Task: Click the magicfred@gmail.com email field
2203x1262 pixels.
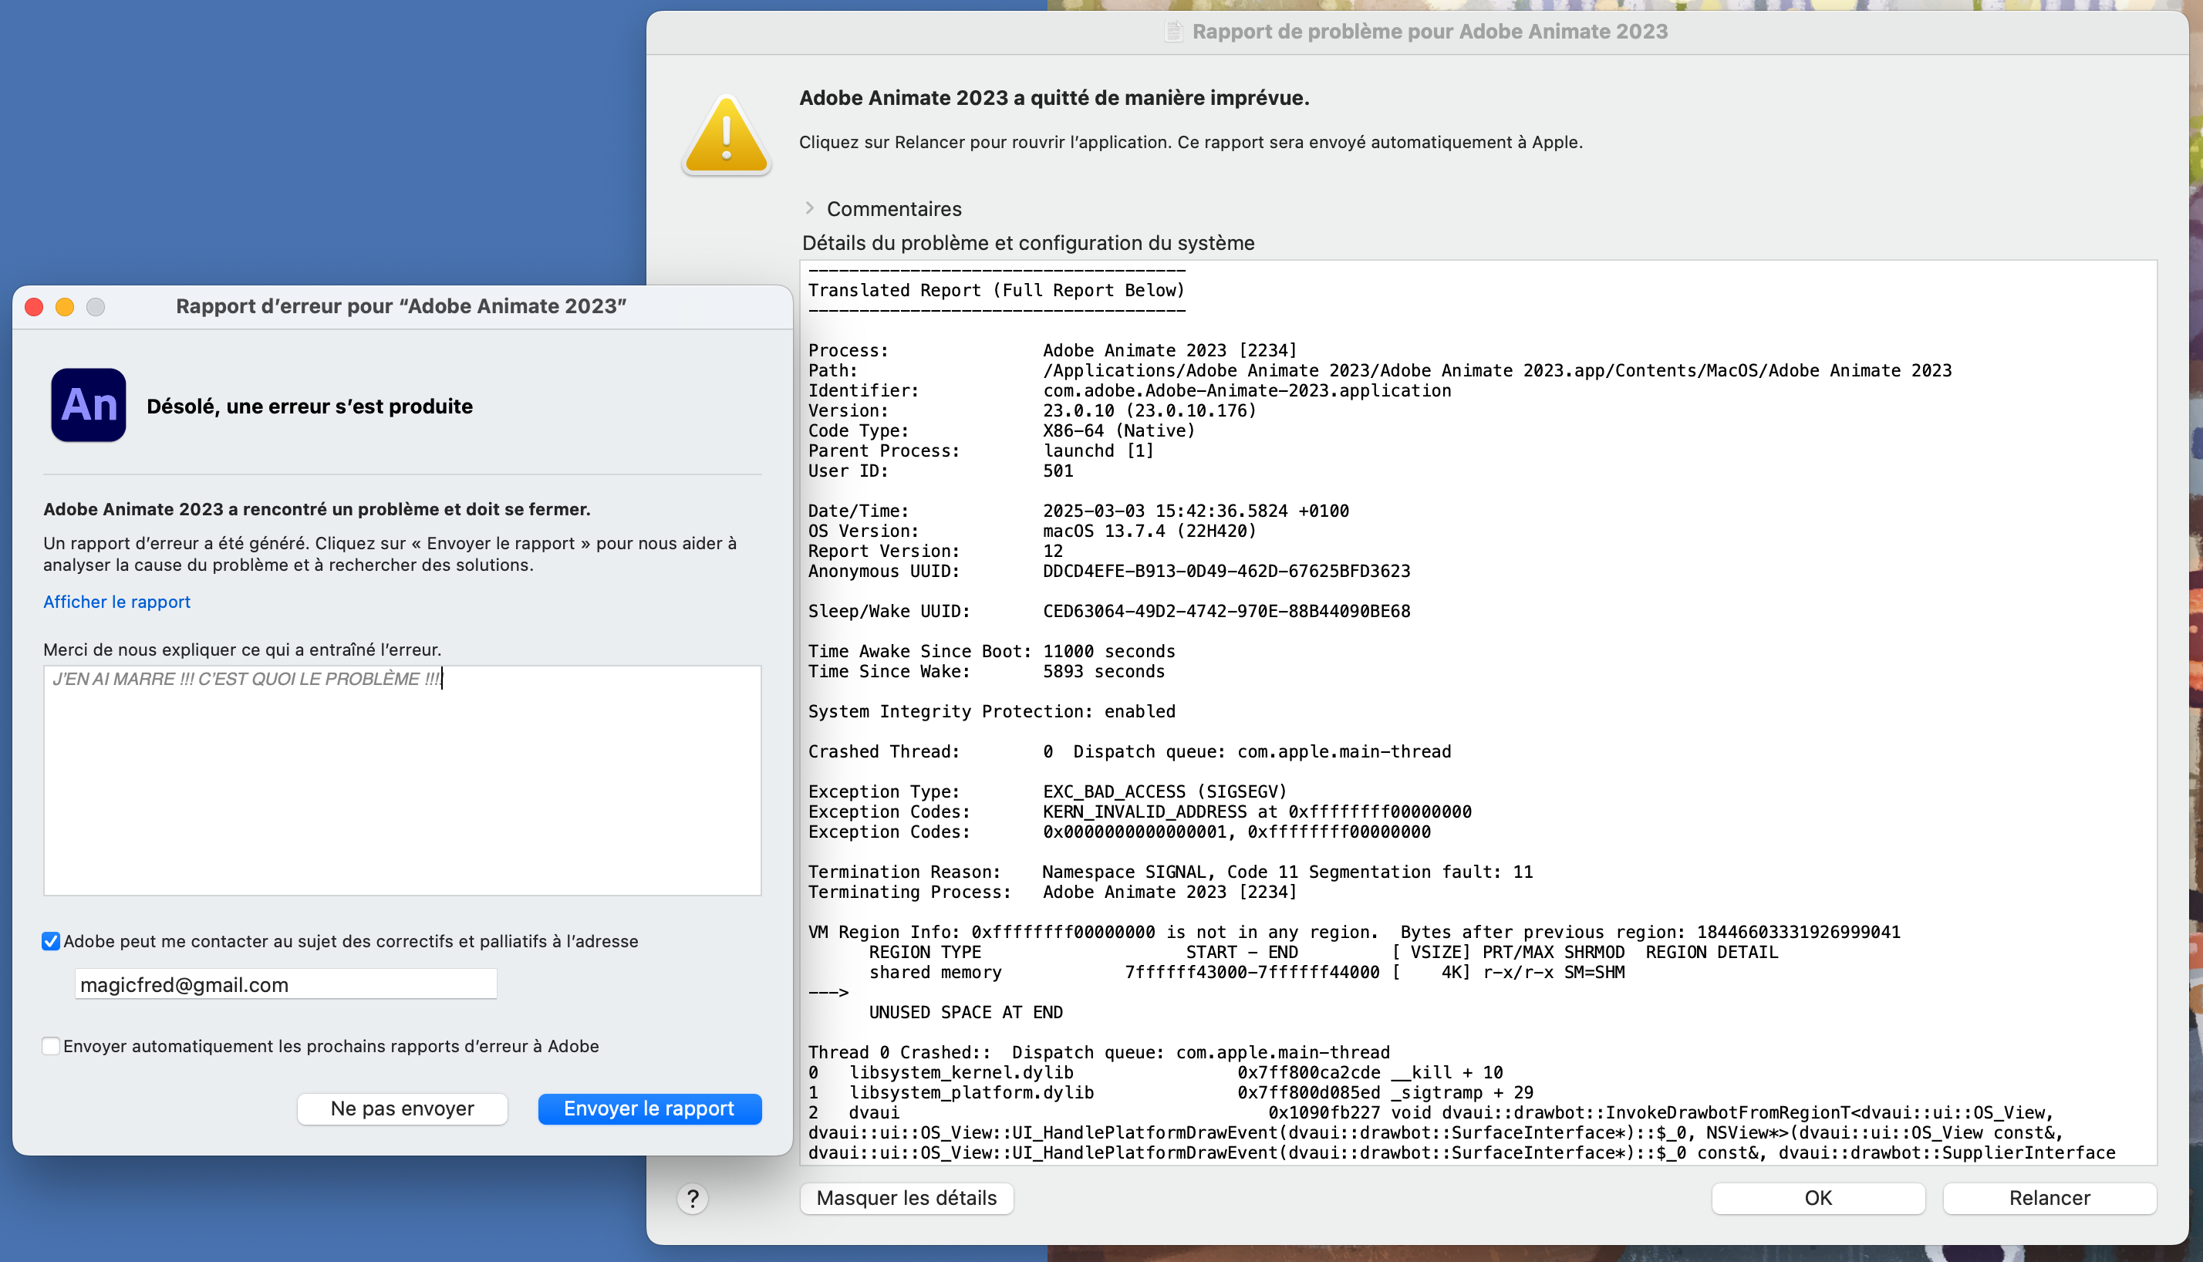Action: pos(285,984)
